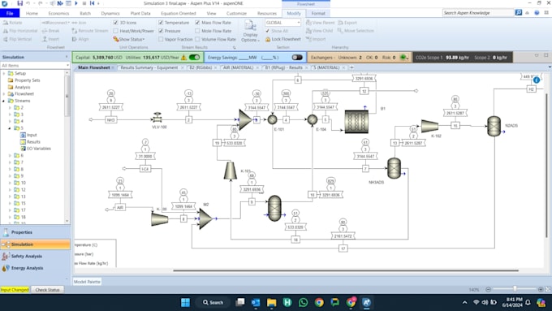Click the VLV-100 valve block icon
Viewport: 552px width, 311px height.
coord(157,117)
